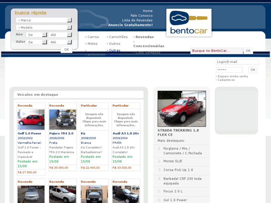Click the Login/E-mail input field

237,62
